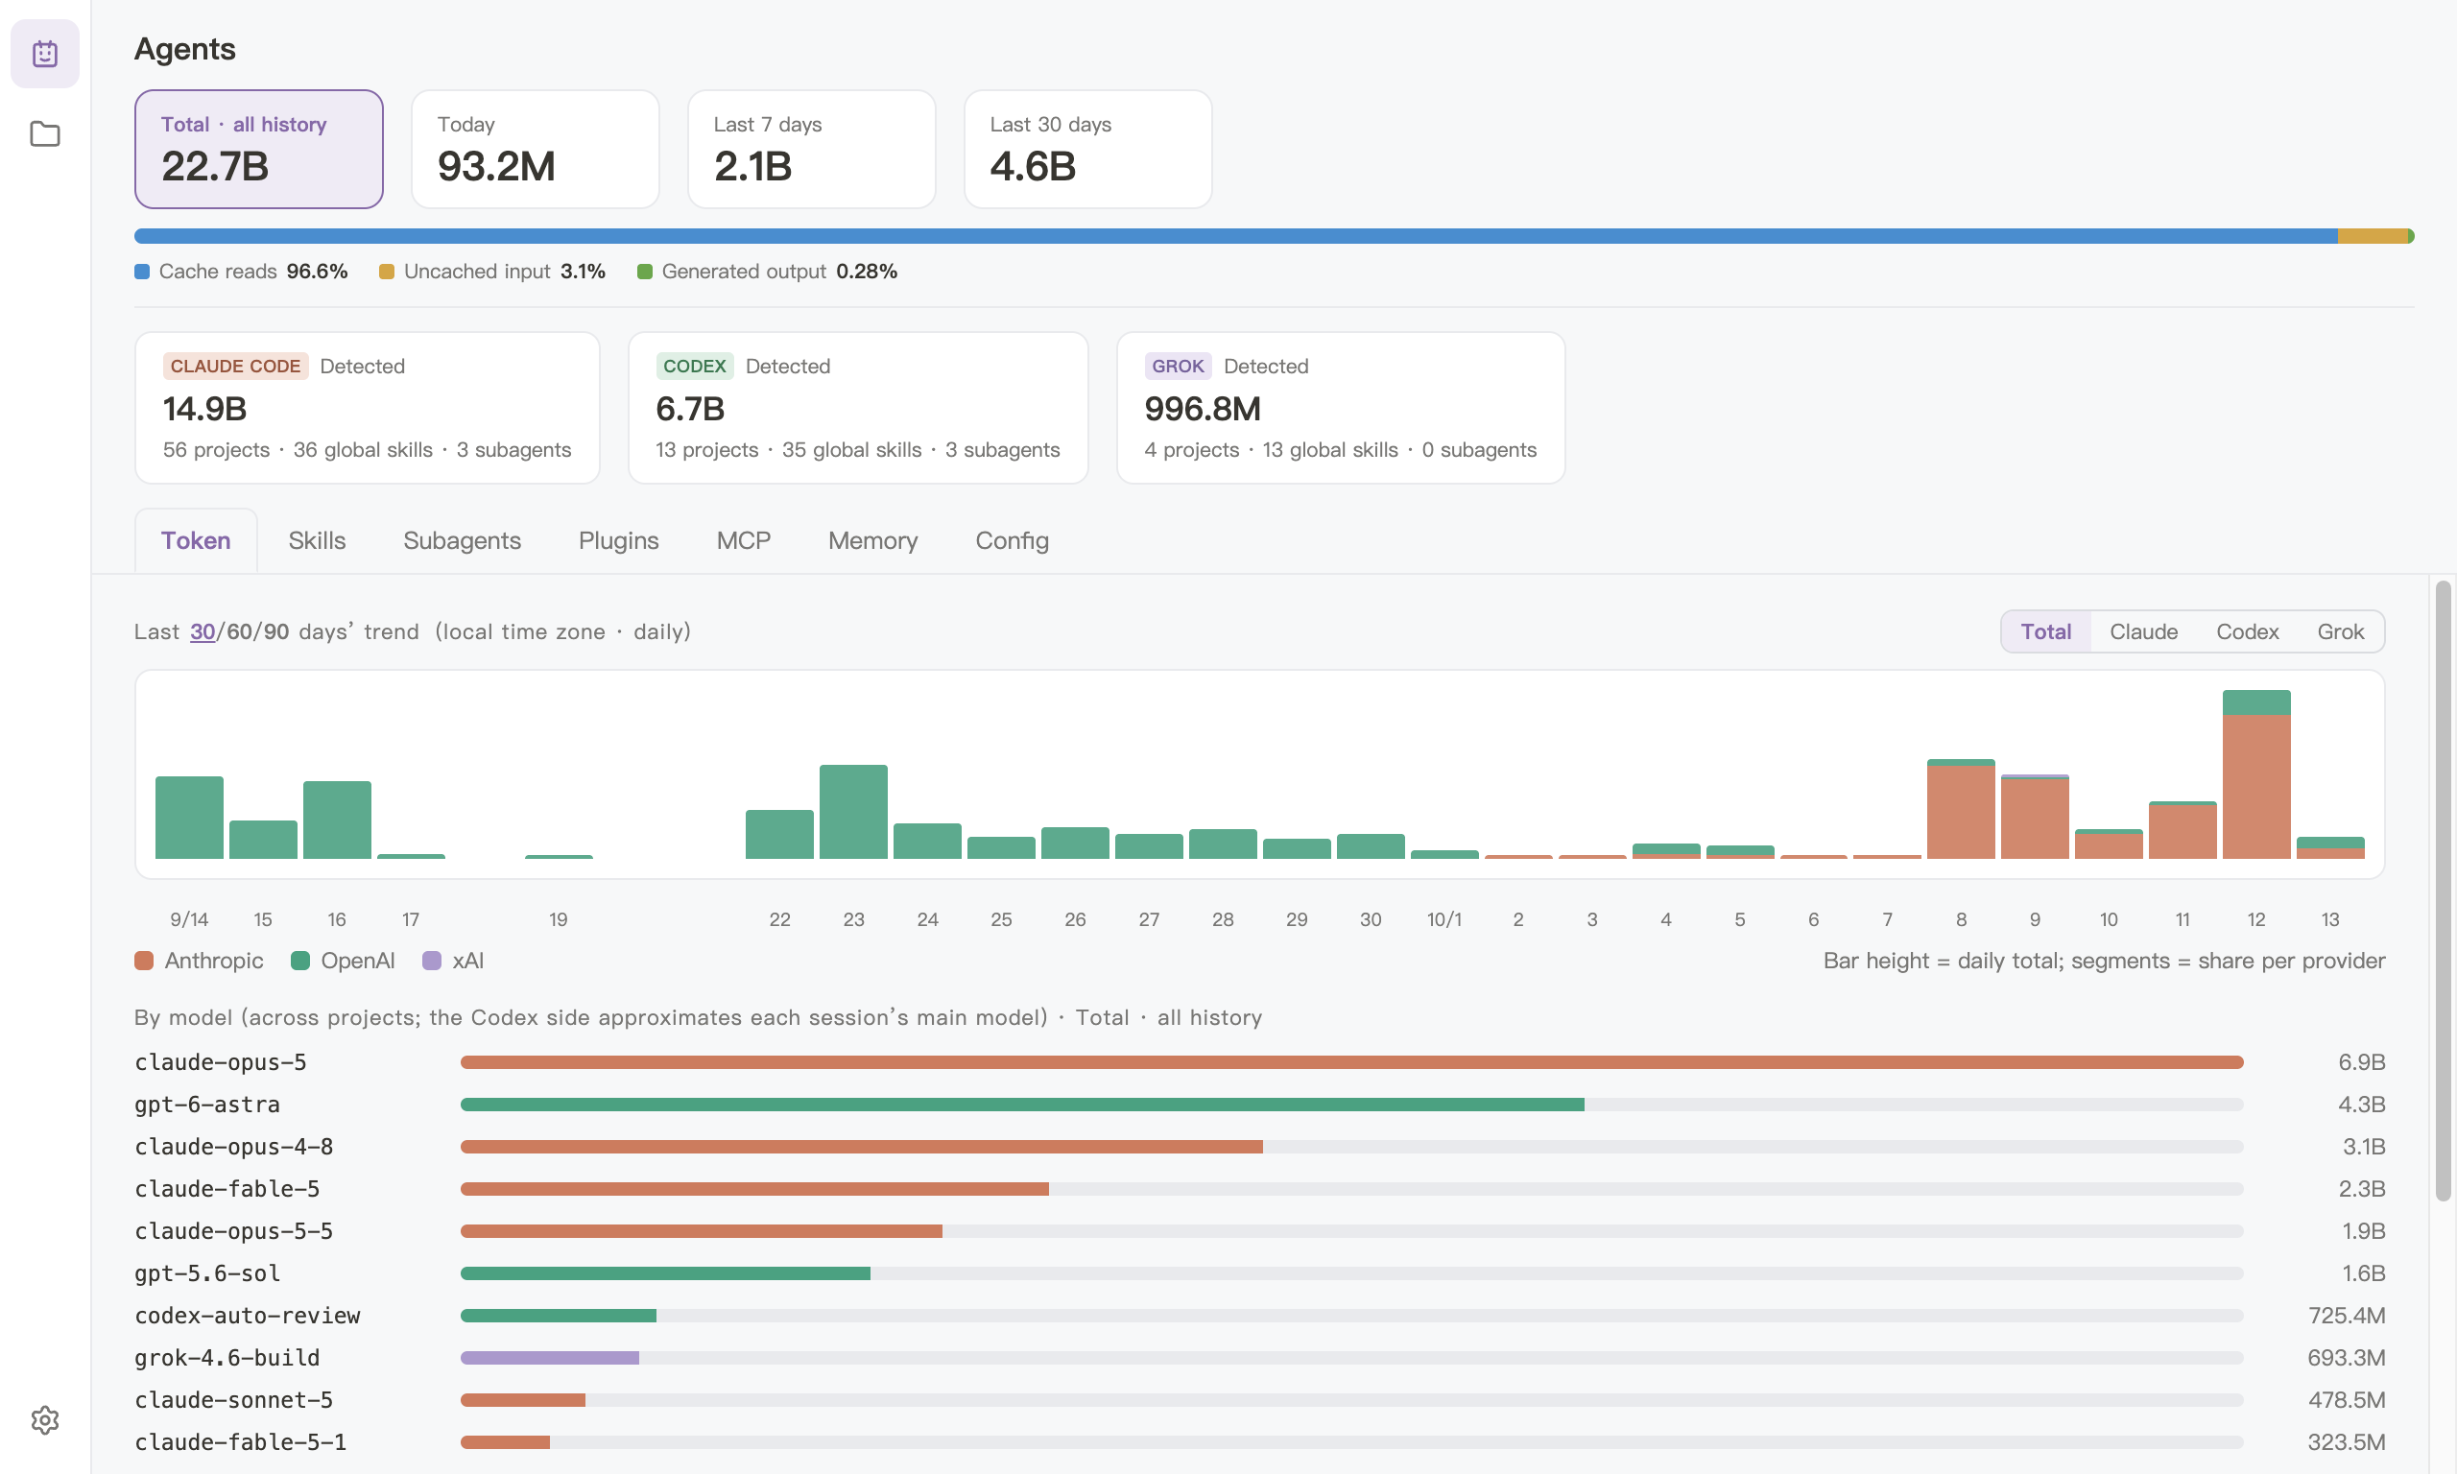Click the tallest chart bar for day 12
Image resolution: width=2457 pixels, height=1474 pixels.
[2256, 773]
